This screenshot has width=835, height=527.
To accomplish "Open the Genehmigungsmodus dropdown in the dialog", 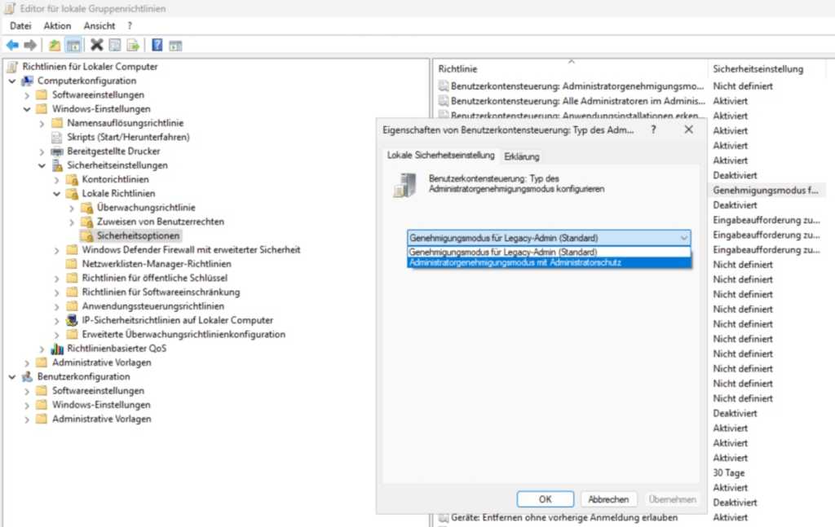I will tap(685, 237).
